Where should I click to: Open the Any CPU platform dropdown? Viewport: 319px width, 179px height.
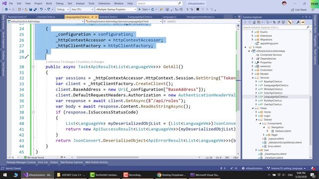82,9
